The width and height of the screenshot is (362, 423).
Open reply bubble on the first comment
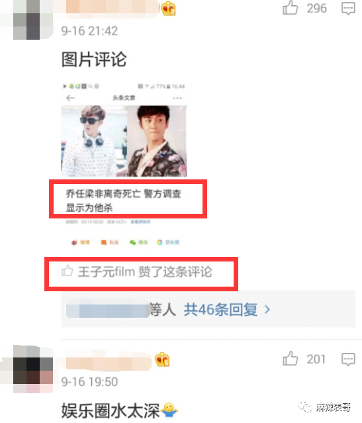(348, 9)
